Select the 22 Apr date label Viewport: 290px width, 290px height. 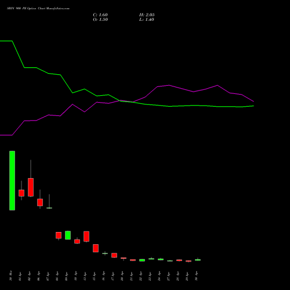(140, 276)
